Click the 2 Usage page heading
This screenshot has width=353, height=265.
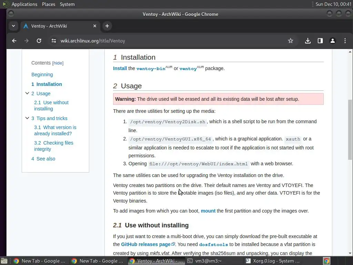point(128,86)
